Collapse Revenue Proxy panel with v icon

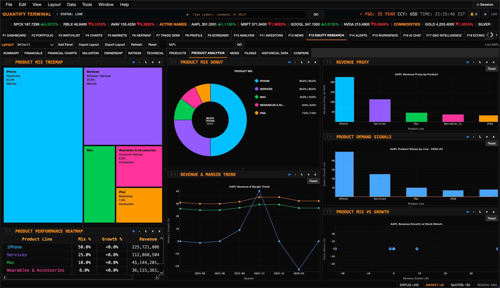pyautogui.click(x=487, y=62)
